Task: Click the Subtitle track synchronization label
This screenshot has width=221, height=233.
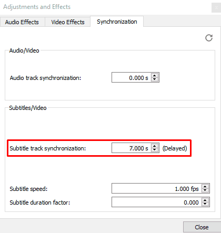Action: point(48,148)
